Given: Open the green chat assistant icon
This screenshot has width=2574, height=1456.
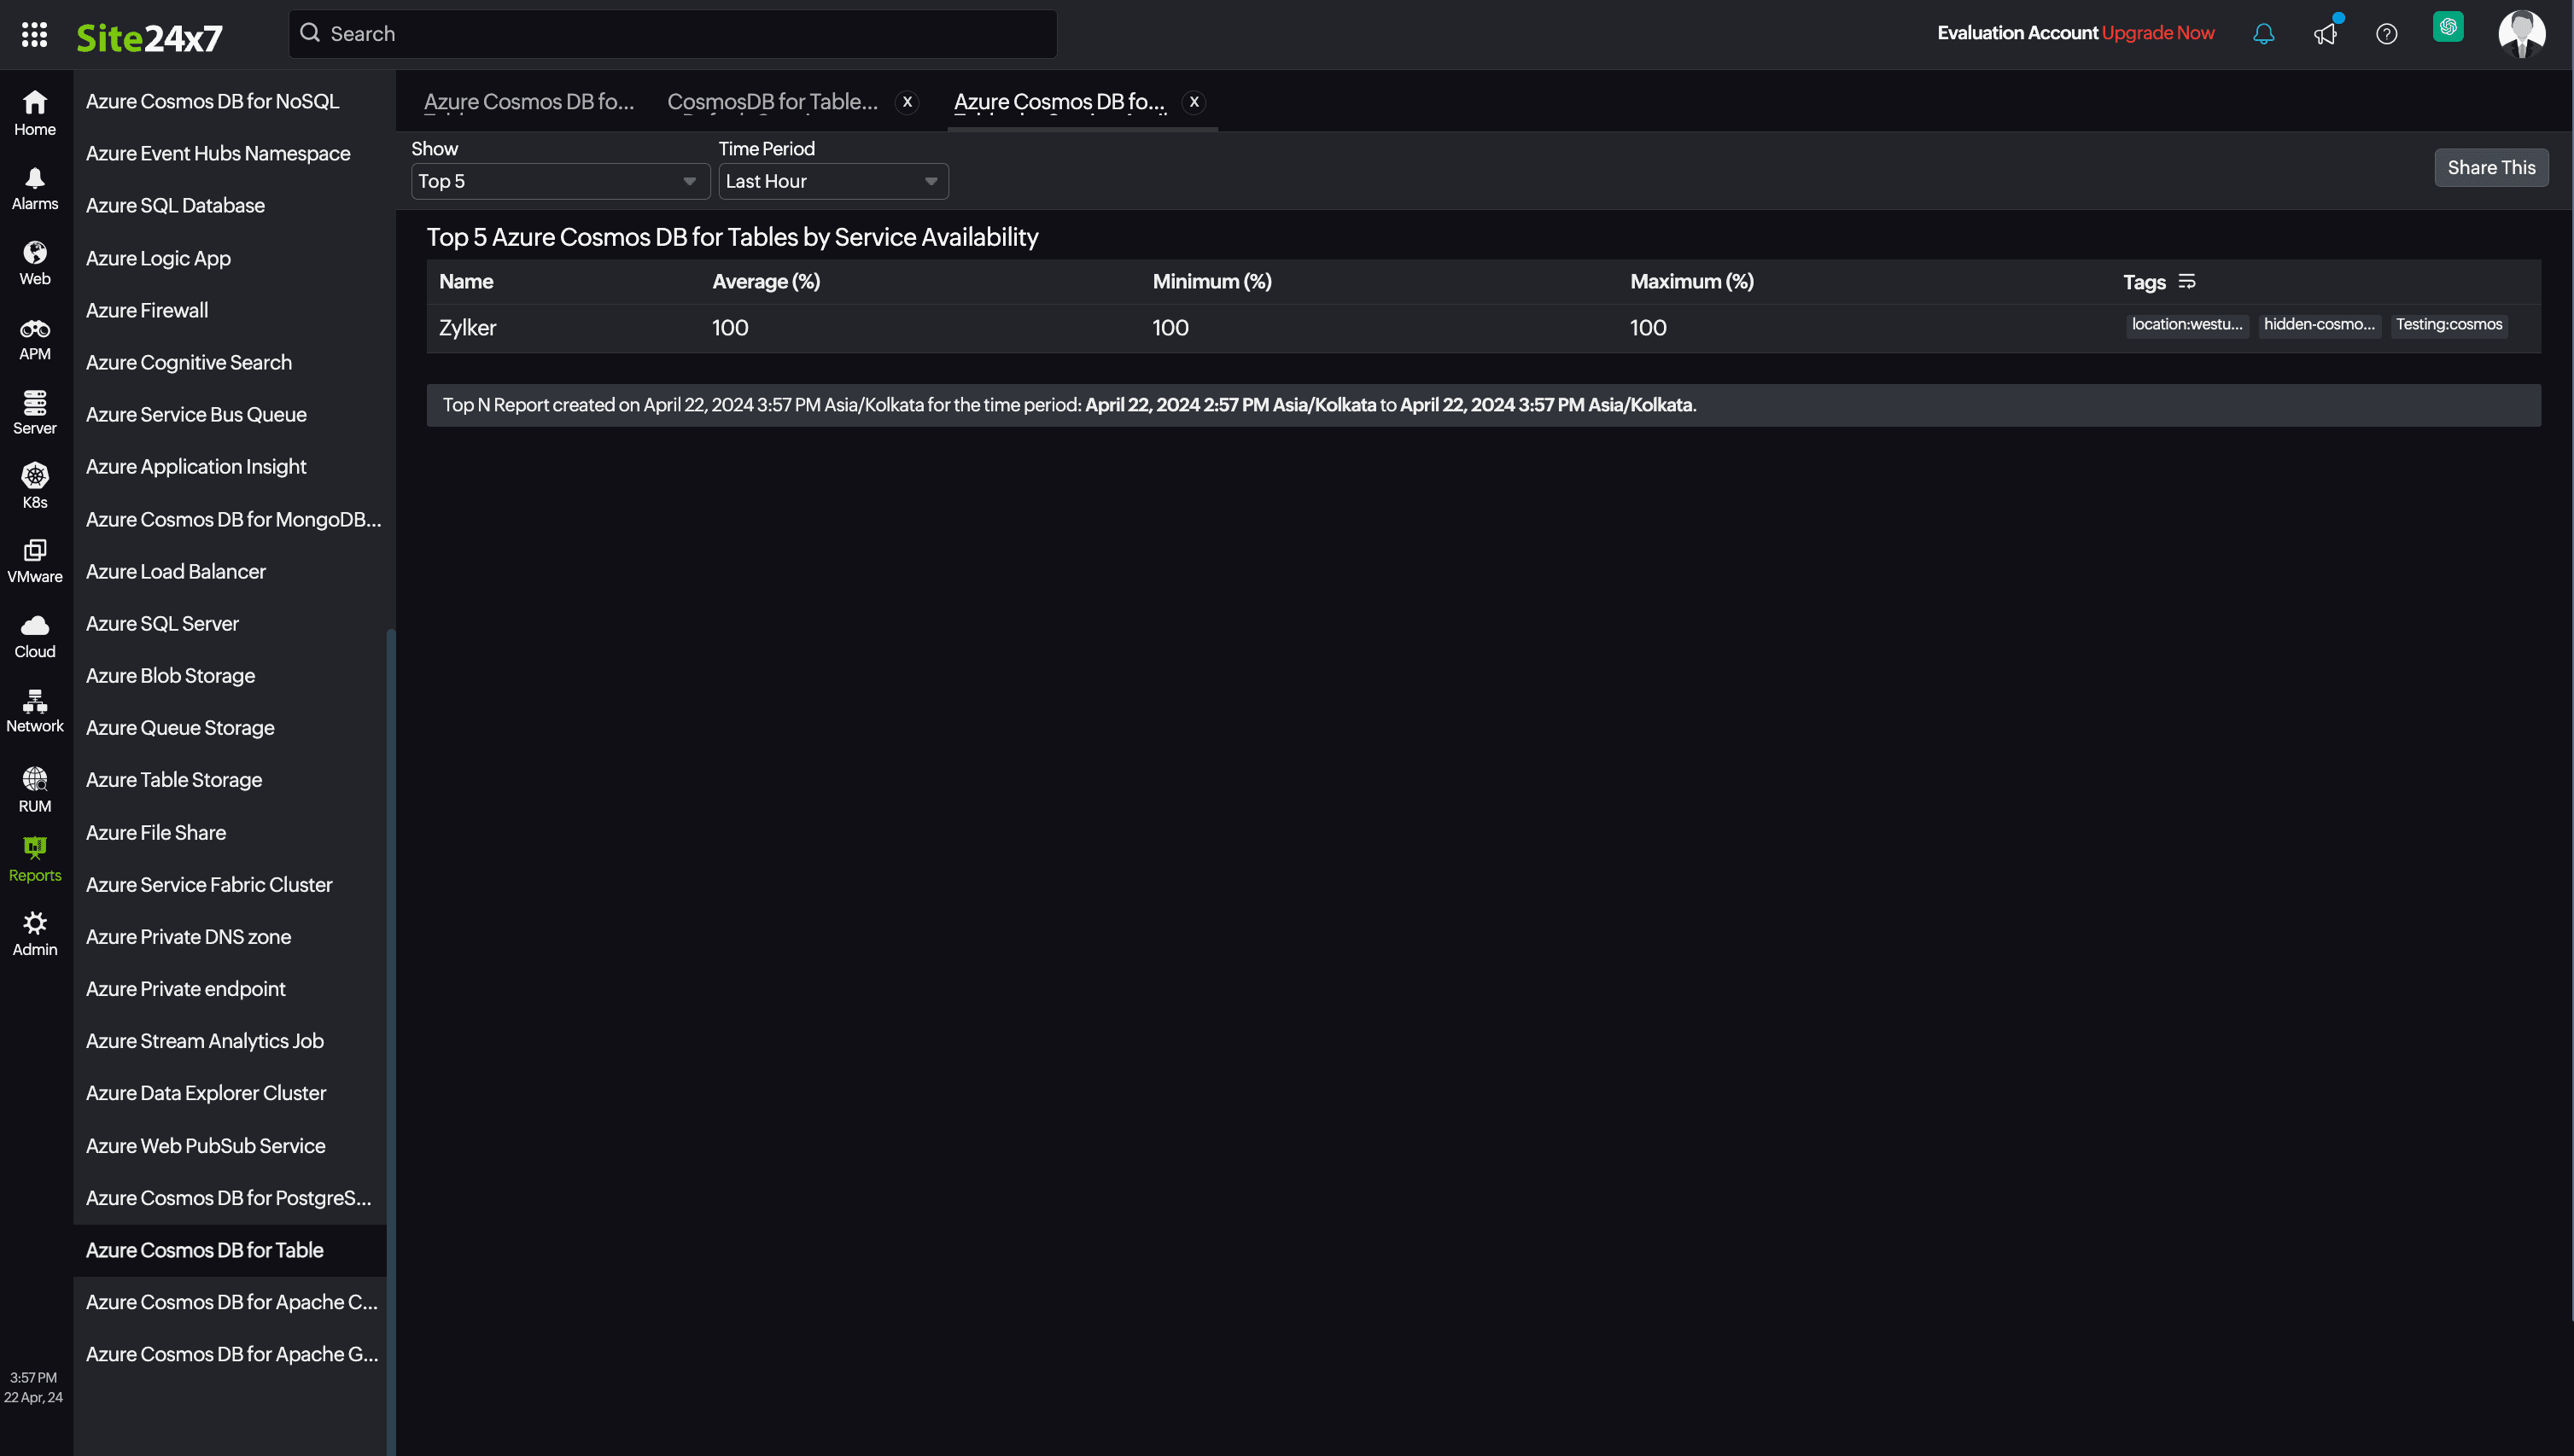Looking at the screenshot, I should tap(2448, 27).
